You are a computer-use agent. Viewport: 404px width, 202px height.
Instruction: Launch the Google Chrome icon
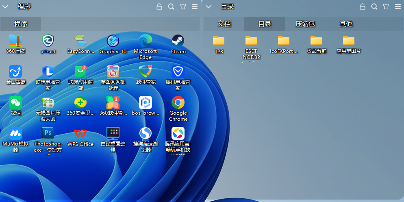pos(178,102)
